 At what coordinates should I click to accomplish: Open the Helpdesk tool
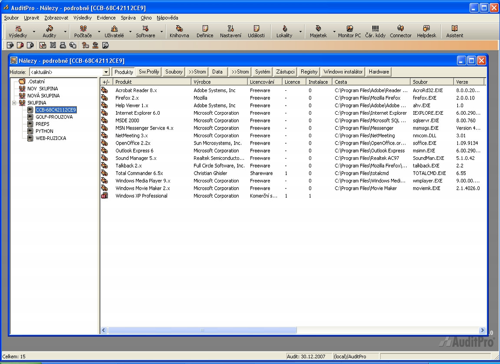coord(426,32)
